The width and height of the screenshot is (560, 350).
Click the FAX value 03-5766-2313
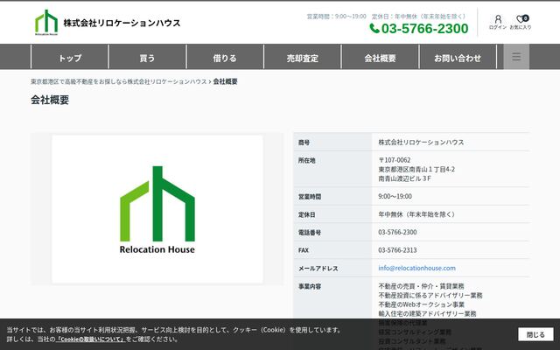point(397,250)
